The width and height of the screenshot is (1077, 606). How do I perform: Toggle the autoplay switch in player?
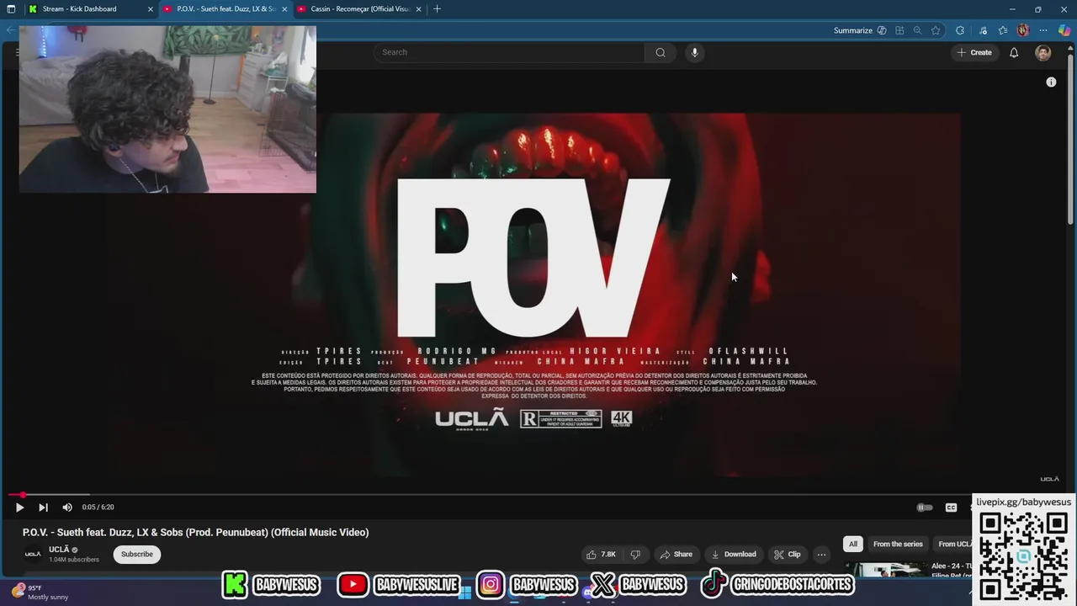pyautogui.click(x=924, y=508)
